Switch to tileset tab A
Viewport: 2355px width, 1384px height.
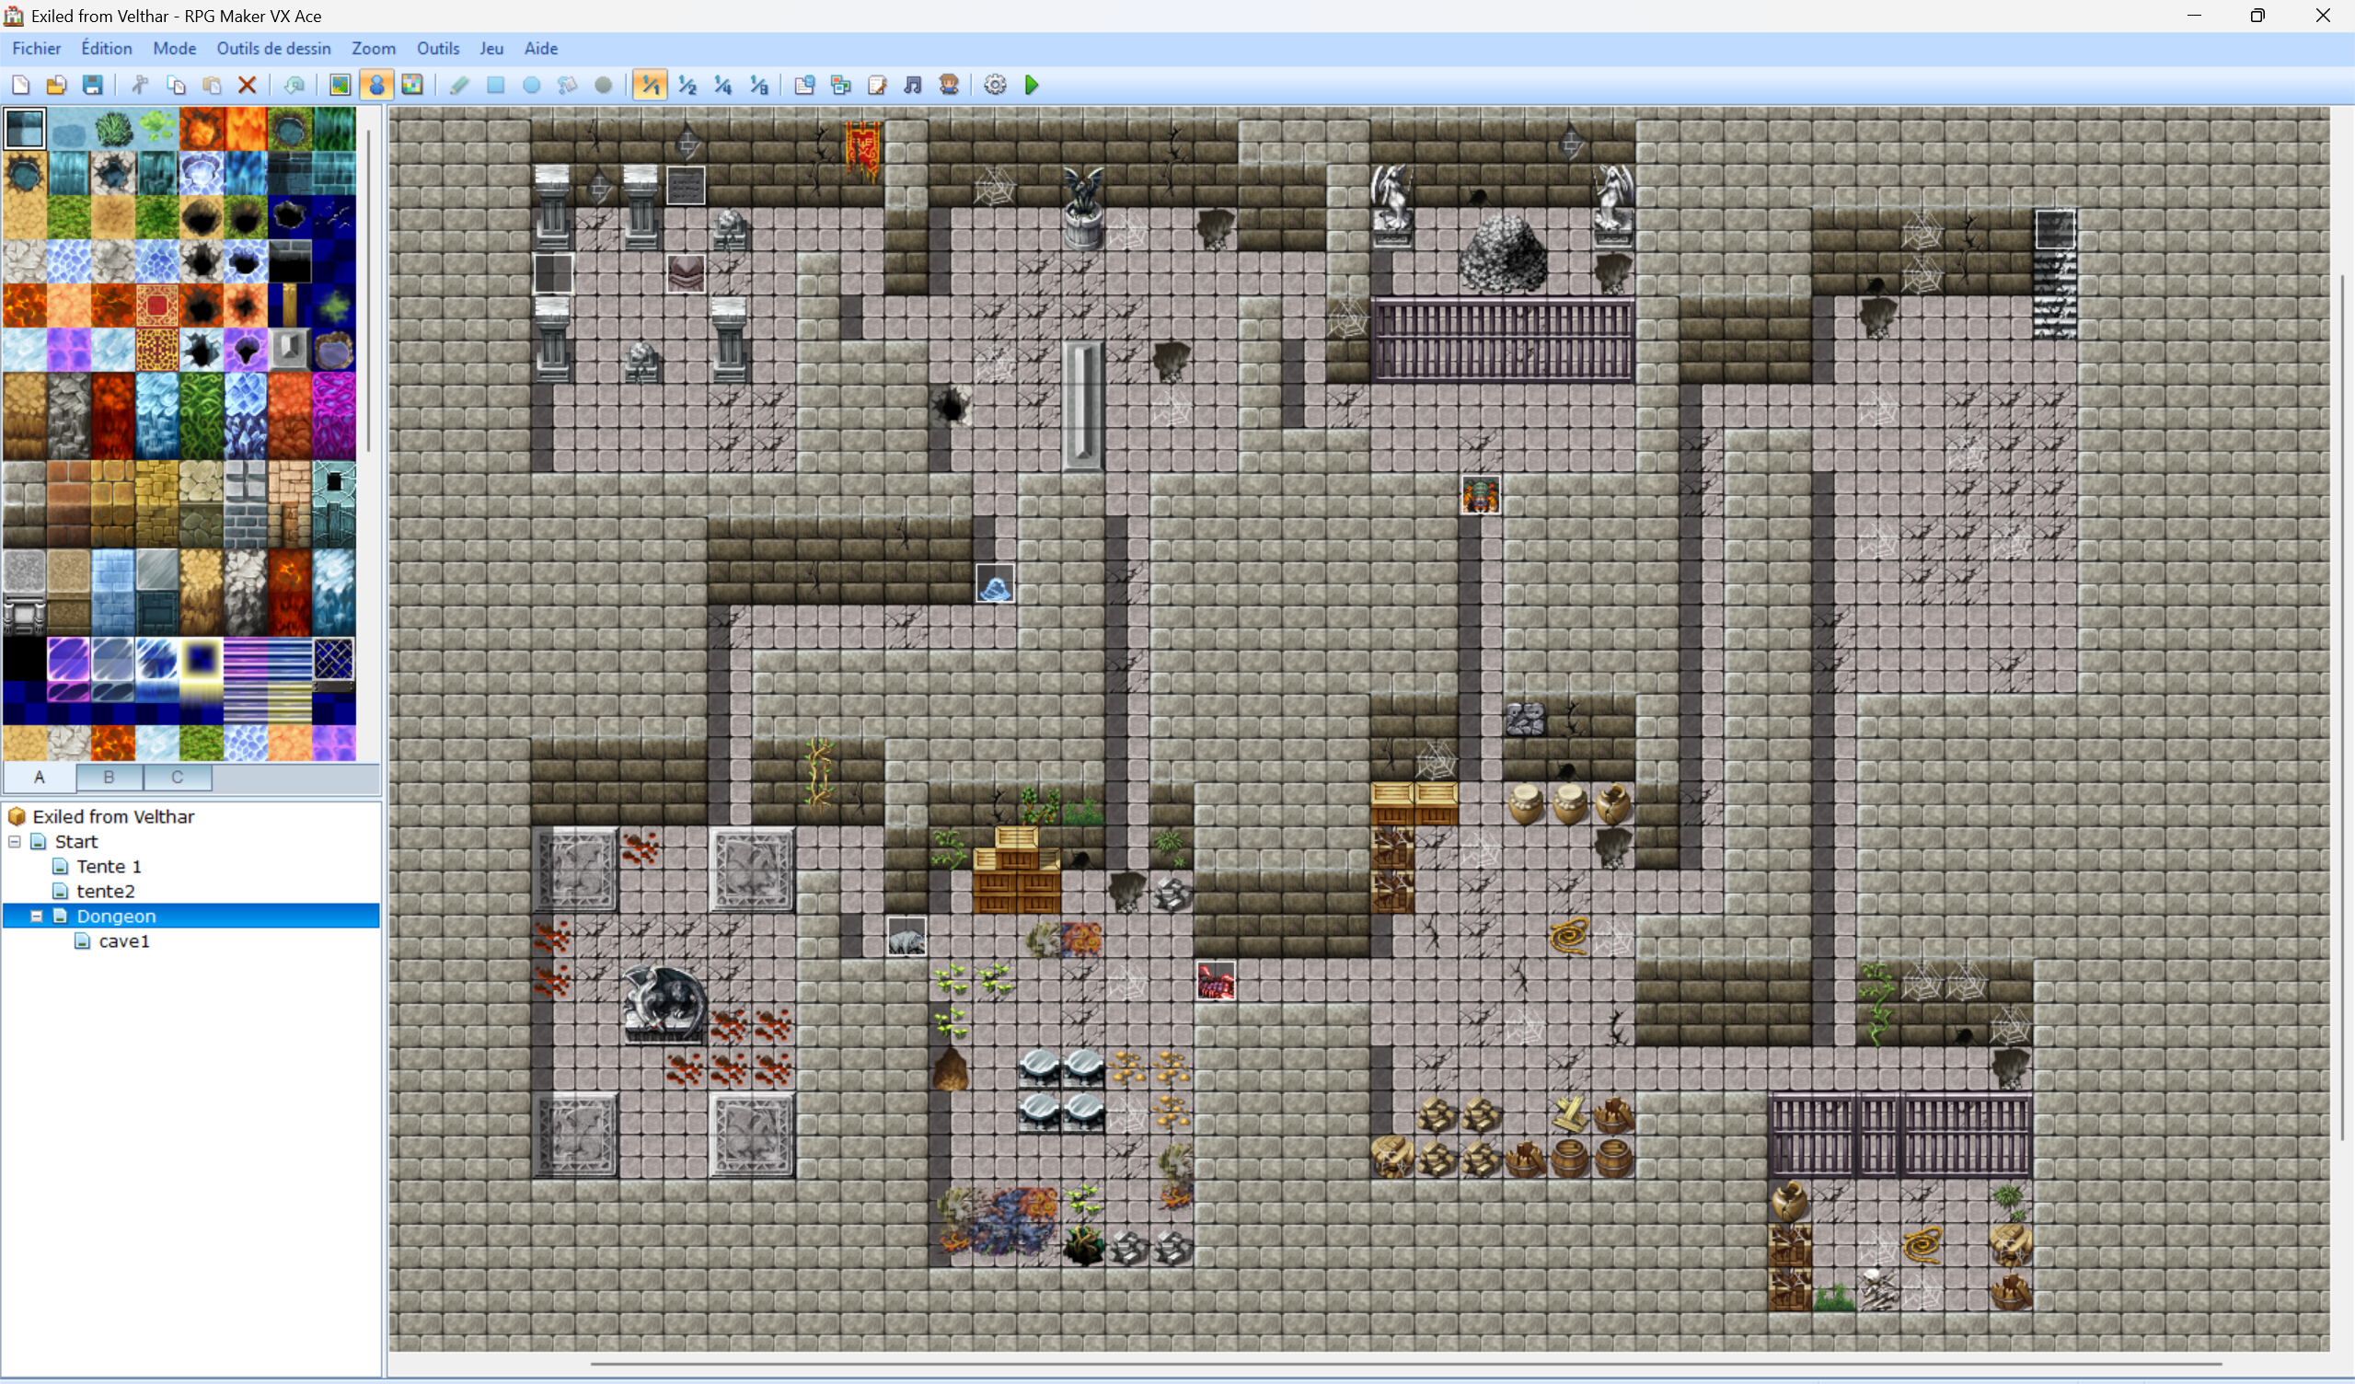pos(40,777)
